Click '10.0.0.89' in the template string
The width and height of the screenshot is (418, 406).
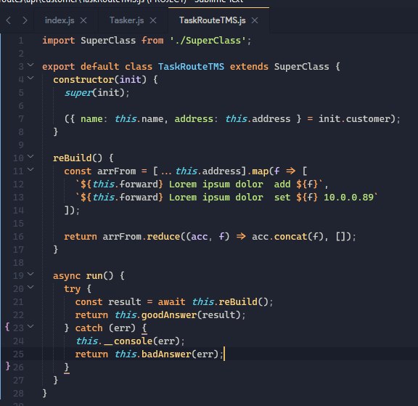click(348, 198)
